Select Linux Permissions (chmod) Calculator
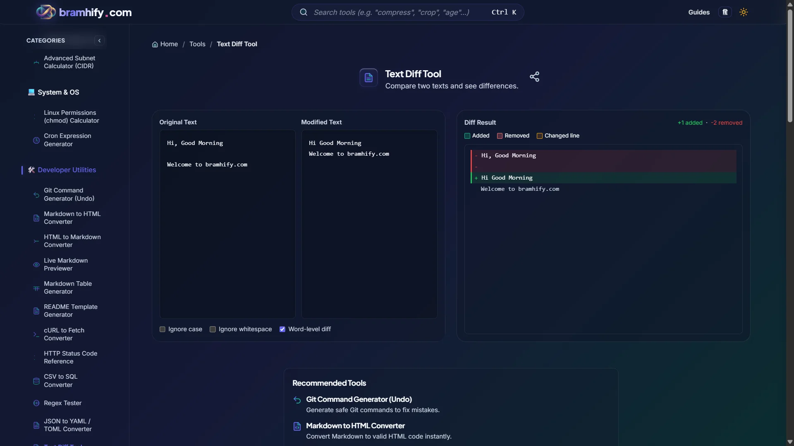The image size is (794, 446). pos(72,117)
